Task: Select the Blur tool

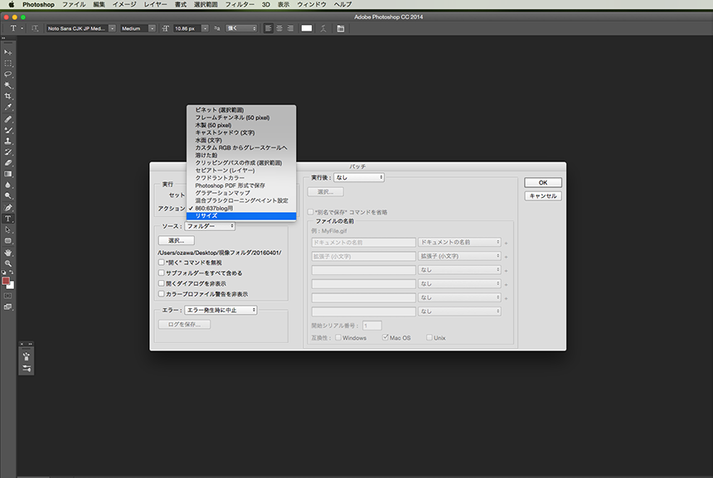Action: [x=8, y=185]
